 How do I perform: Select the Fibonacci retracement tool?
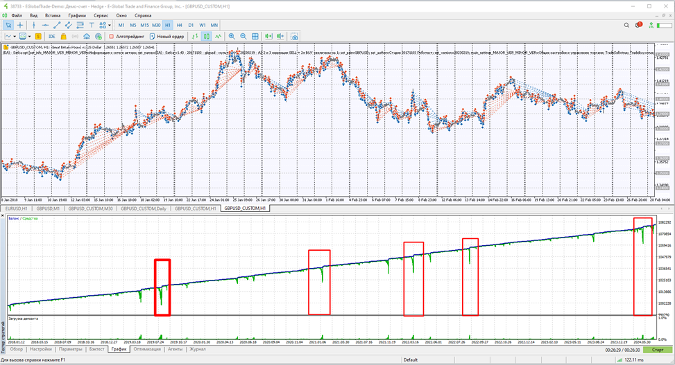pyautogui.click(x=80, y=26)
